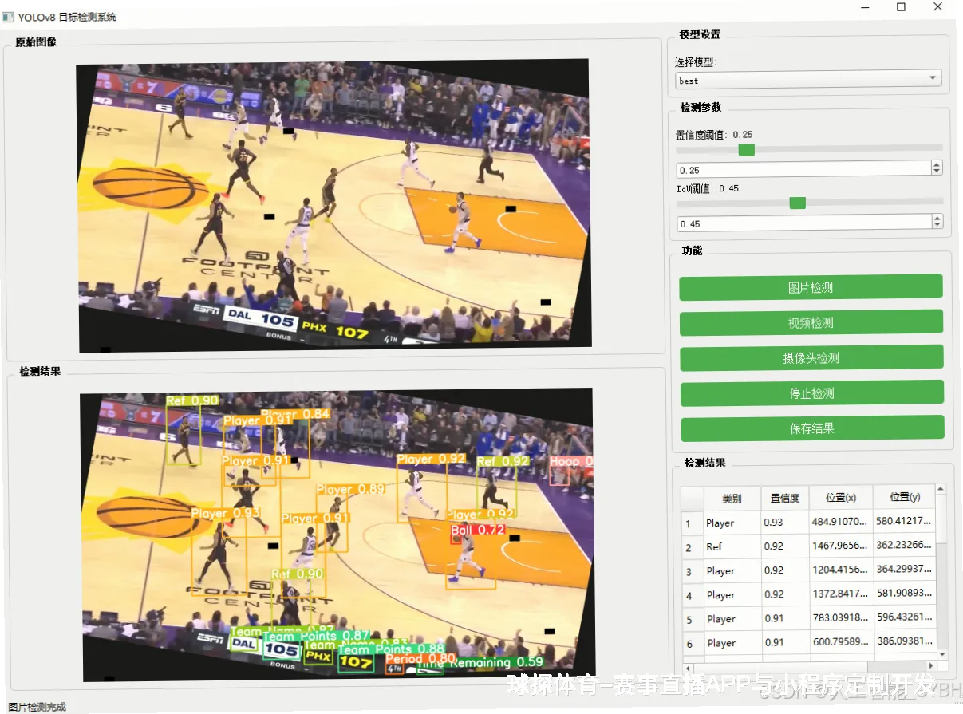Click the 检测结果 annotated result image
This screenshot has width=963, height=714.
[337, 535]
